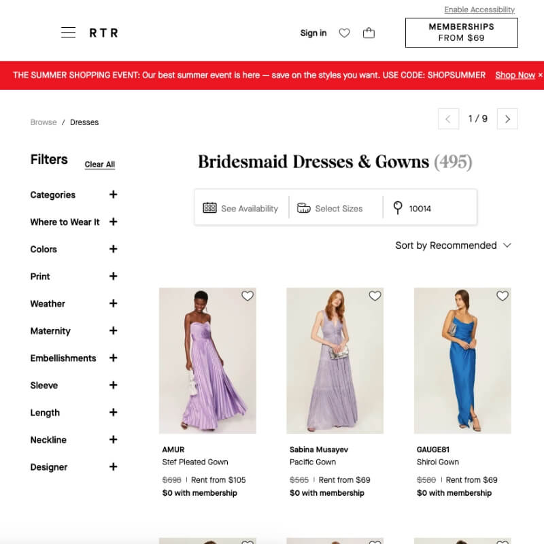The width and height of the screenshot is (544, 544).
Task: Heart the AMUR Stef Pleated Gown
Action: (247, 296)
